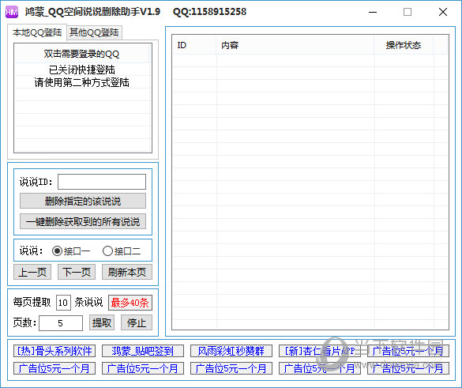Select the 请使用第二种方式登陆 list row
This screenshot has height=388, width=462.
82,82
